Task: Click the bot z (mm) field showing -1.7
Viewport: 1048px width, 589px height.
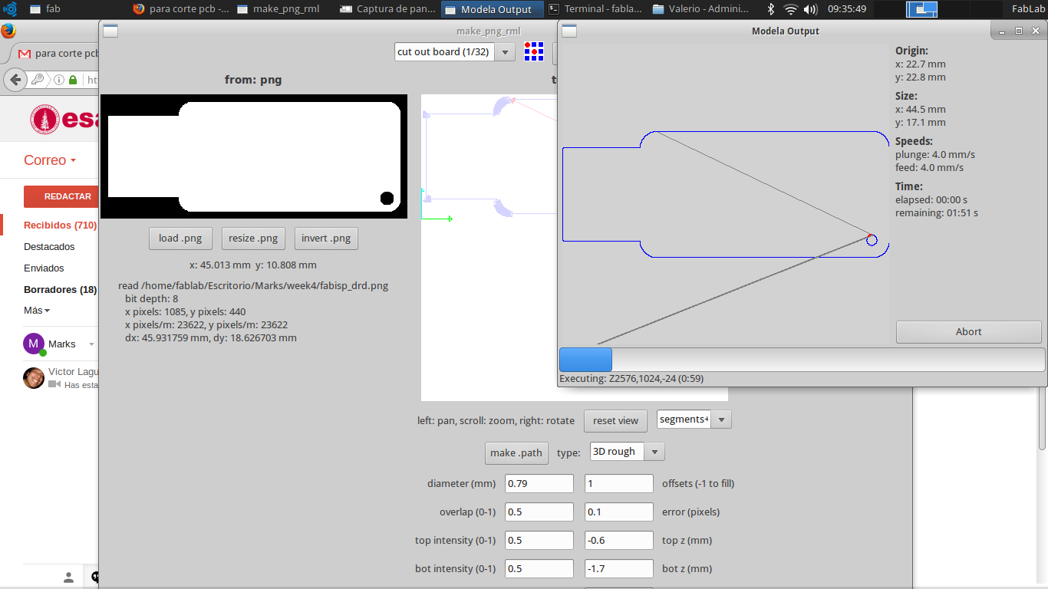Action: click(x=619, y=569)
